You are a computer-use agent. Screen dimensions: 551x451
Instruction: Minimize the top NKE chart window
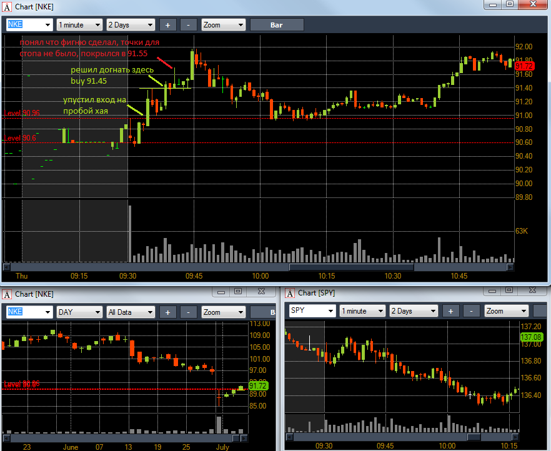coord(493,4)
